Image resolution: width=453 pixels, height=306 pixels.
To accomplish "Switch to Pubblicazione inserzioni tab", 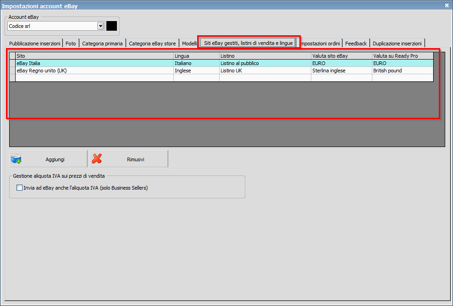I will [x=35, y=44].
